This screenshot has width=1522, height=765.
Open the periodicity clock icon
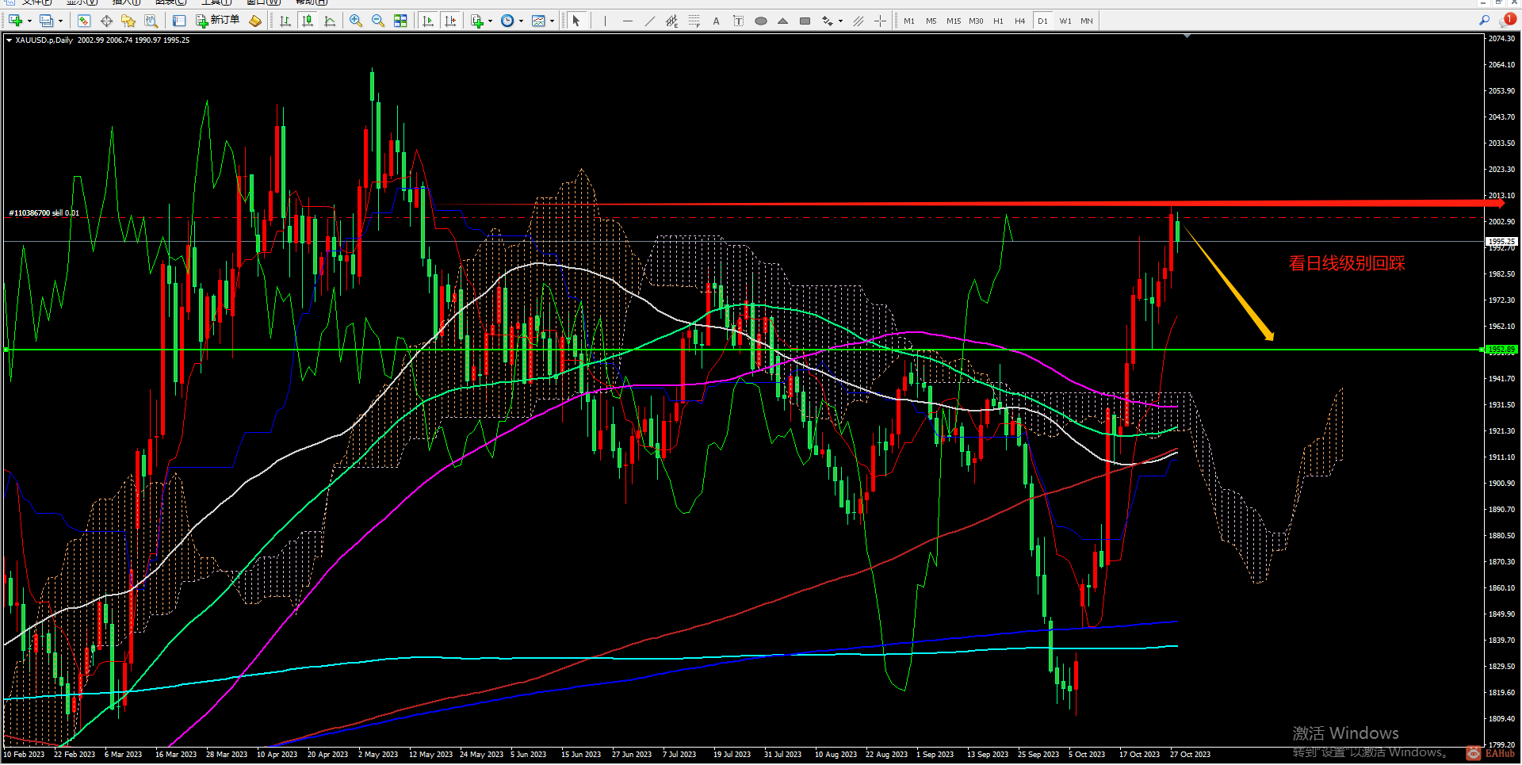coord(507,21)
